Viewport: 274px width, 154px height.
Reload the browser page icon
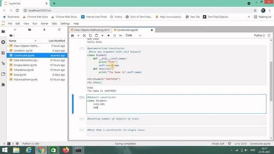(x=17, y=10)
